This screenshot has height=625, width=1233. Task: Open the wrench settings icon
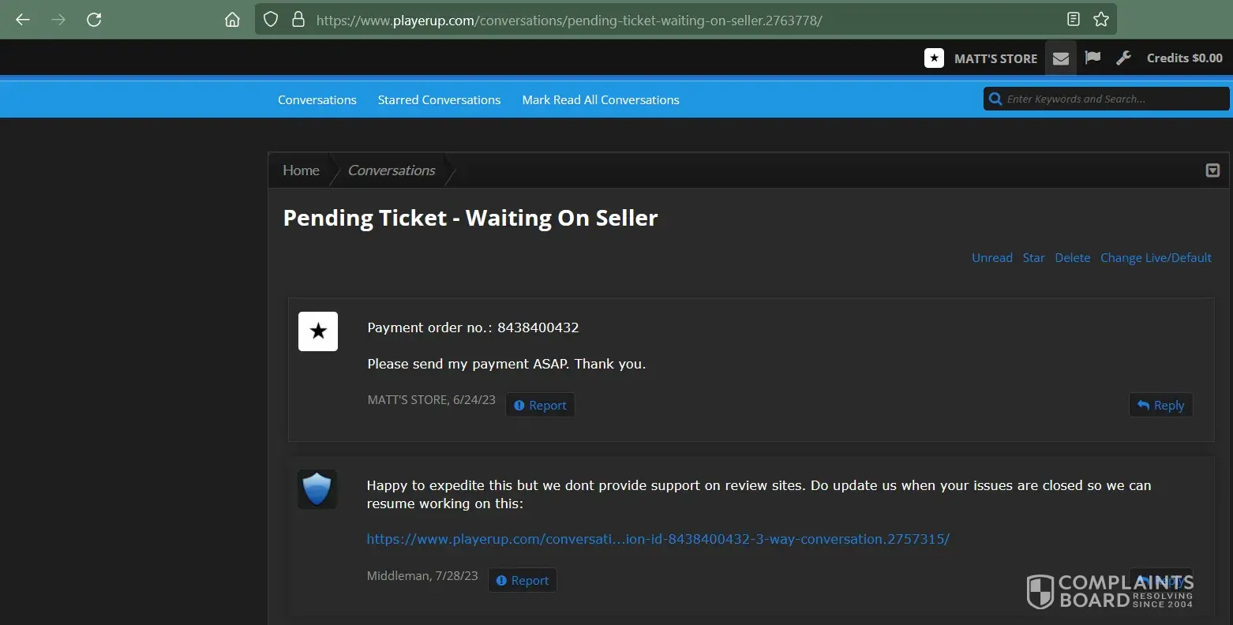[1123, 58]
